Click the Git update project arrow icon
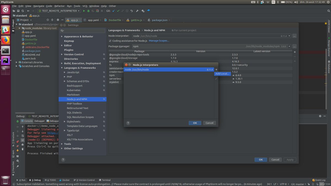Image resolution: width=331 pixels, height=186 pixels. [114, 11]
